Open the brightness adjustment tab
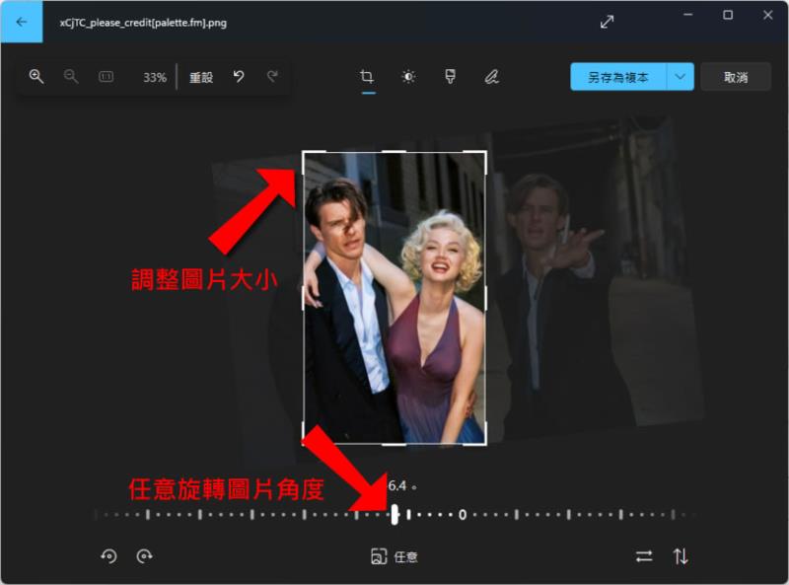The height and width of the screenshot is (585, 789). tap(408, 77)
